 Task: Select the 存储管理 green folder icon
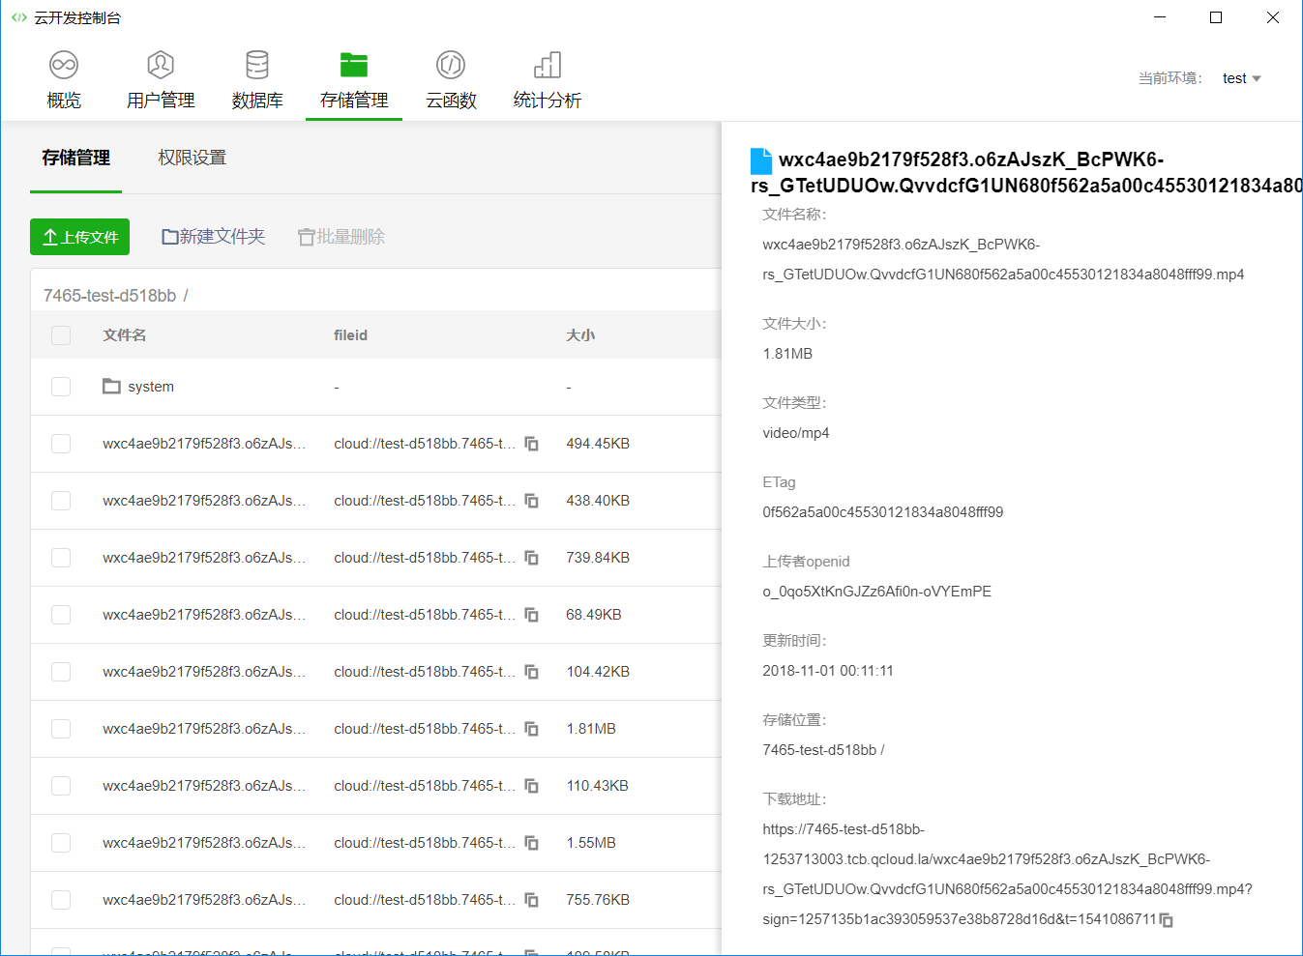tap(354, 65)
